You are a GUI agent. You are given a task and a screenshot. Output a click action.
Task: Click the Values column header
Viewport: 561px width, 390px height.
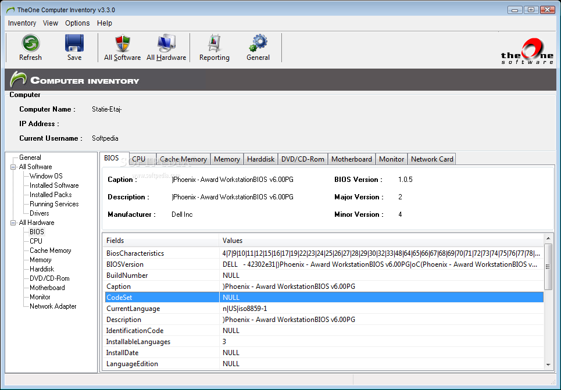coord(381,241)
